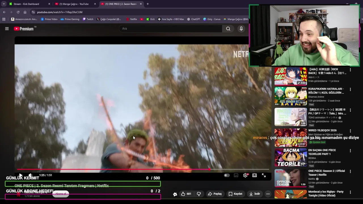
Task: Open Ana Sayfa HBO Max bookmark
Action: click(171, 19)
